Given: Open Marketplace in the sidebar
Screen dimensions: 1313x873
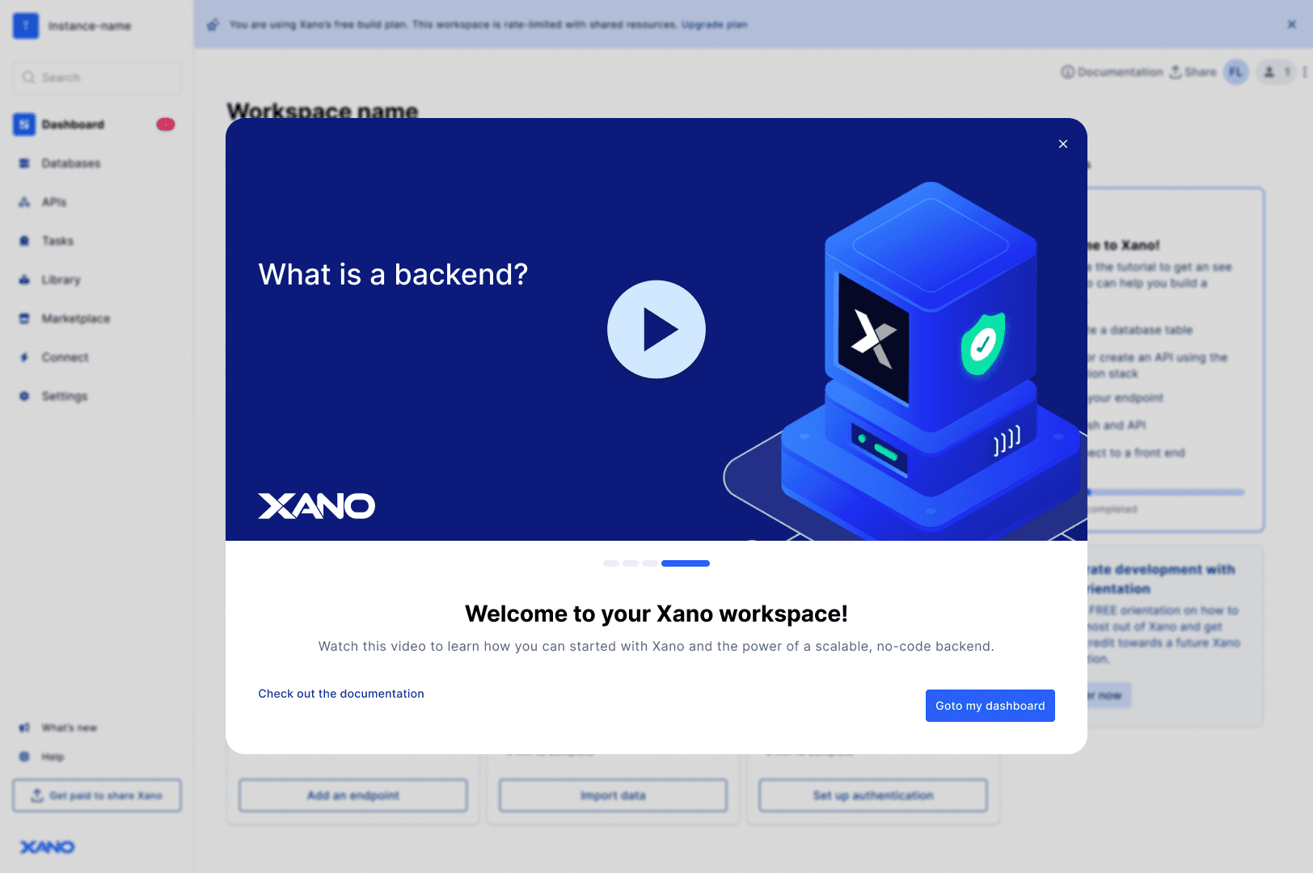Looking at the screenshot, I should (76, 318).
